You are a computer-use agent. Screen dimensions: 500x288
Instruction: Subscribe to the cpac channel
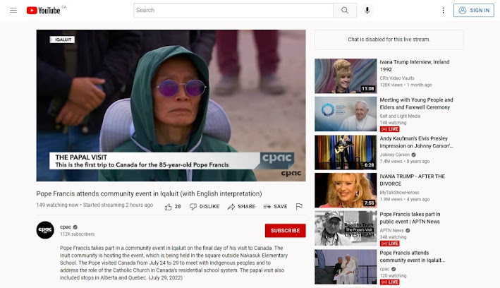coord(285,231)
